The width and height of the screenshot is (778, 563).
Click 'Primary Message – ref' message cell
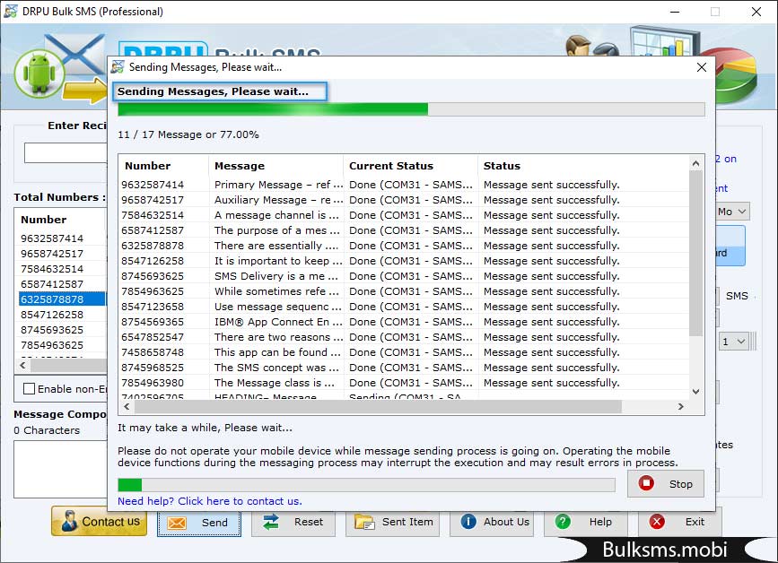pos(278,185)
